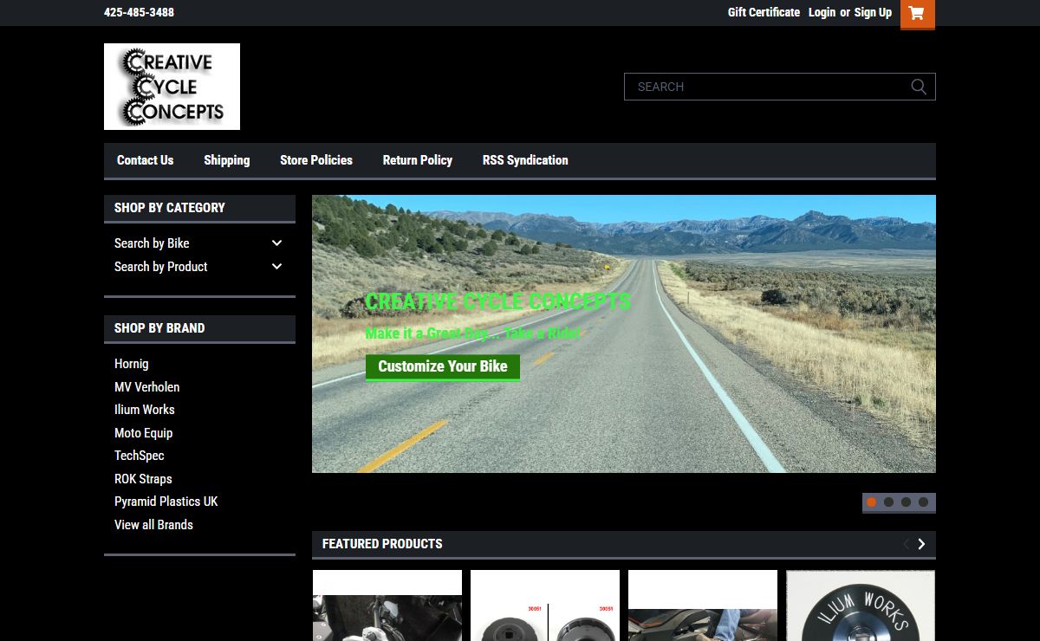Browse the Hornig brand
The image size is (1040, 641).
(132, 364)
